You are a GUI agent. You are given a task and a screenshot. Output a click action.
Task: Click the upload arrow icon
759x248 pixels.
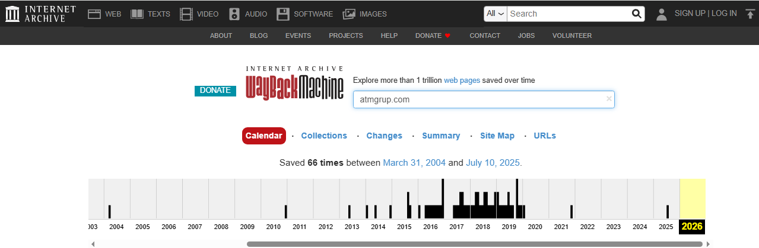pyautogui.click(x=750, y=14)
